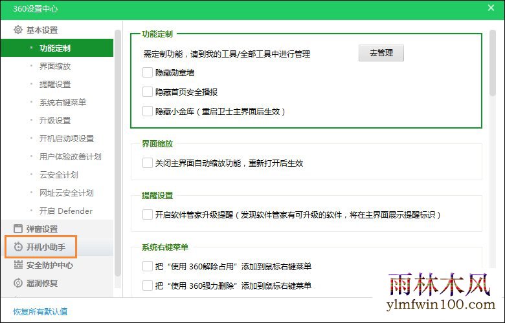This screenshot has height=323, width=505.
Task: Expand the 基本设置 category
Action: coord(42,30)
